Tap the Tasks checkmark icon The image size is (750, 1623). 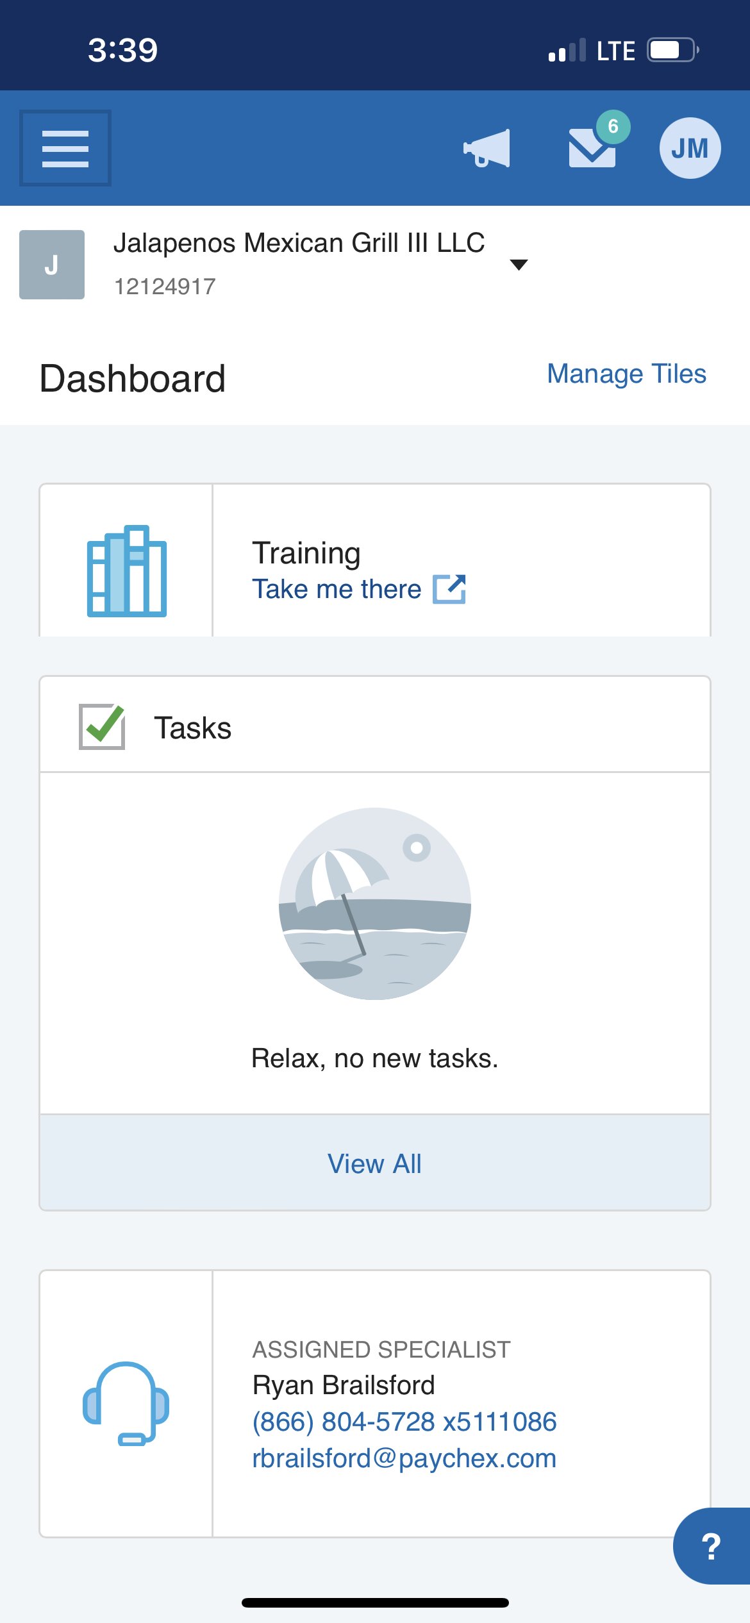click(x=102, y=726)
